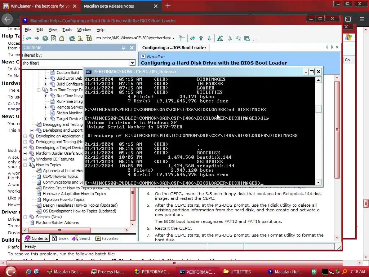Screen dimensions: 369x277
Task: Click the Add to Favorites toolbar icon
Action: [89, 38]
